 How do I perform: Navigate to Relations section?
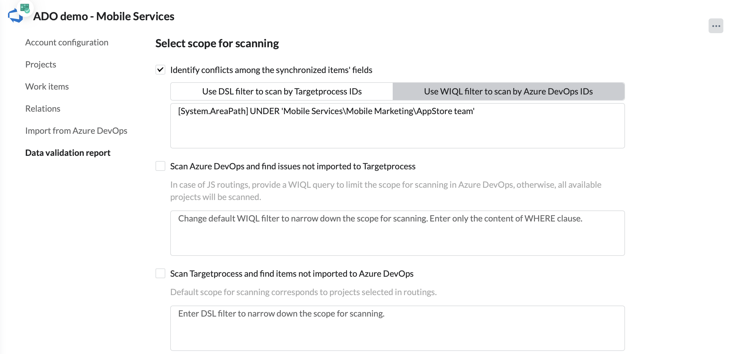(43, 109)
